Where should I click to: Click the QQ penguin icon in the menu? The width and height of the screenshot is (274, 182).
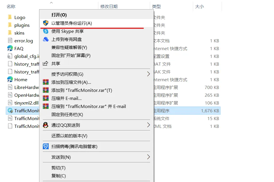[x=46, y=126]
